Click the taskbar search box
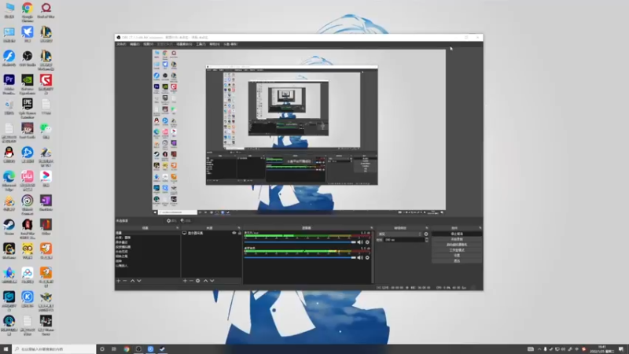This screenshot has height=354, width=629. click(53, 349)
